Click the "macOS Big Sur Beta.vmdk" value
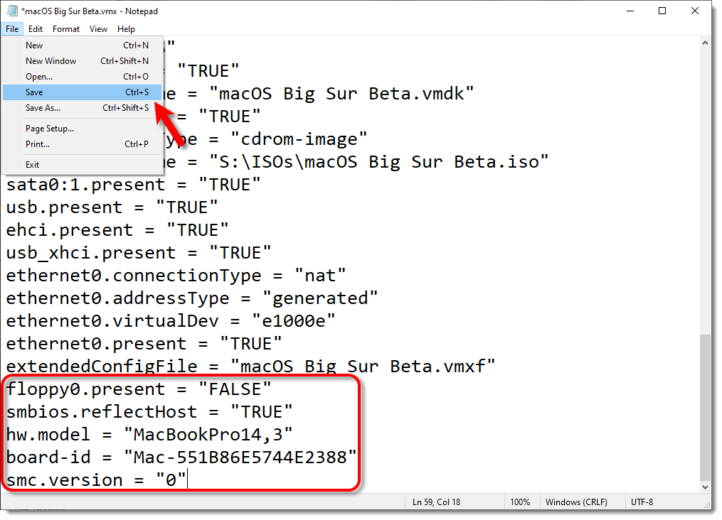Screen dimensions: 722x520 341,94
